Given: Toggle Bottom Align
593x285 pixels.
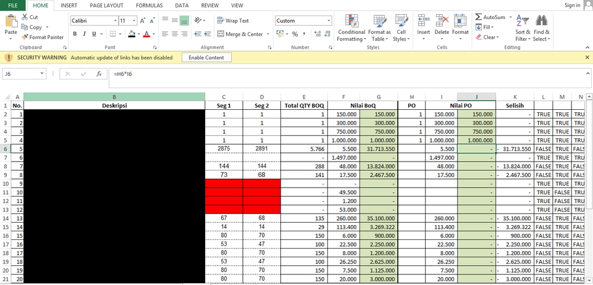Looking at the screenshot, I should click(184, 20).
